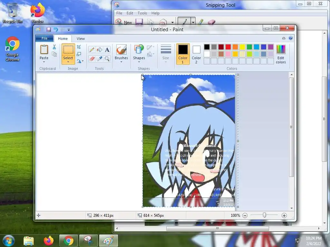
Task: Click the taskbar clock showing 10:24 PM
Action: tap(314, 241)
